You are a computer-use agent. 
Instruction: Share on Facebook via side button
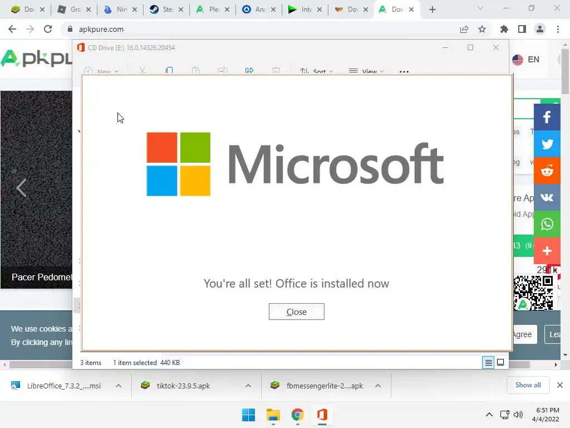click(547, 117)
